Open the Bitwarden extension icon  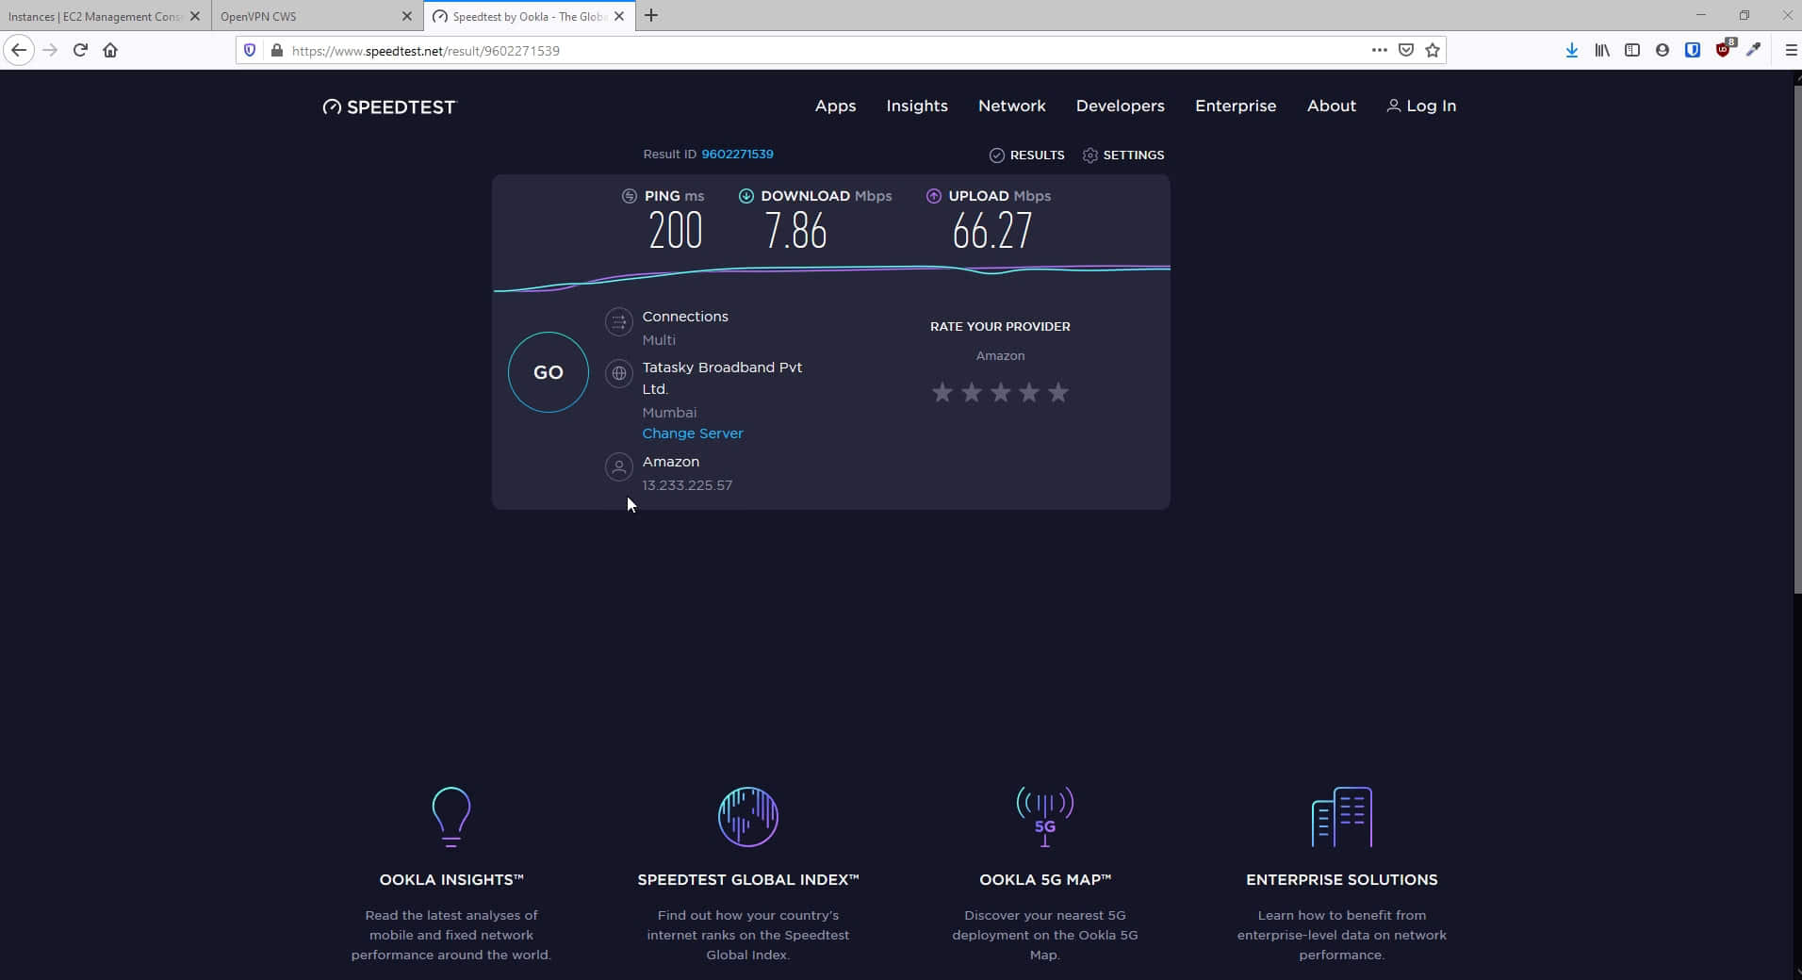tap(1694, 50)
